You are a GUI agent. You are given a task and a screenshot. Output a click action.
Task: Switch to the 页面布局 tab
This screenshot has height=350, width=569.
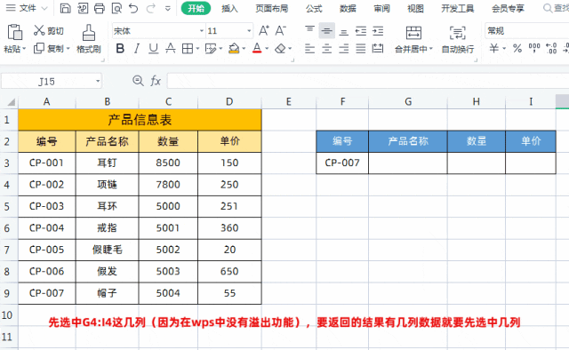[x=271, y=8]
